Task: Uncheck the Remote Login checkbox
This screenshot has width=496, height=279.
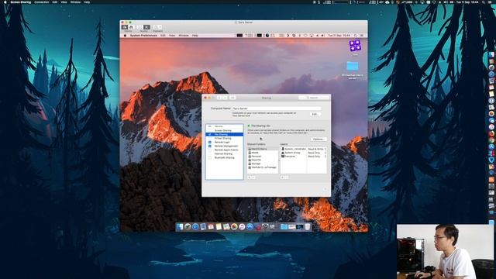Action: tap(210, 142)
